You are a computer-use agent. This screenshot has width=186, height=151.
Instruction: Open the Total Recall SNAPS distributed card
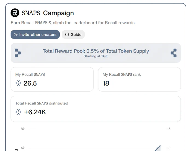(x=96, y=109)
